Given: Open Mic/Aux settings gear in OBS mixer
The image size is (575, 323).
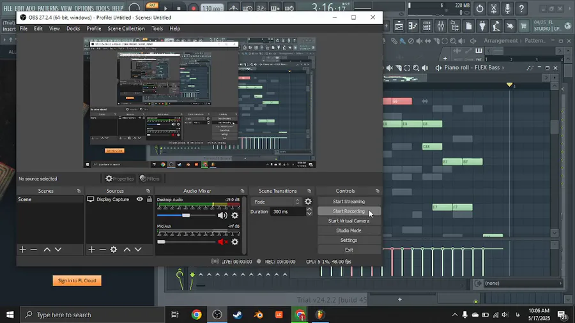Looking at the screenshot, I should click(x=234, y=242).
